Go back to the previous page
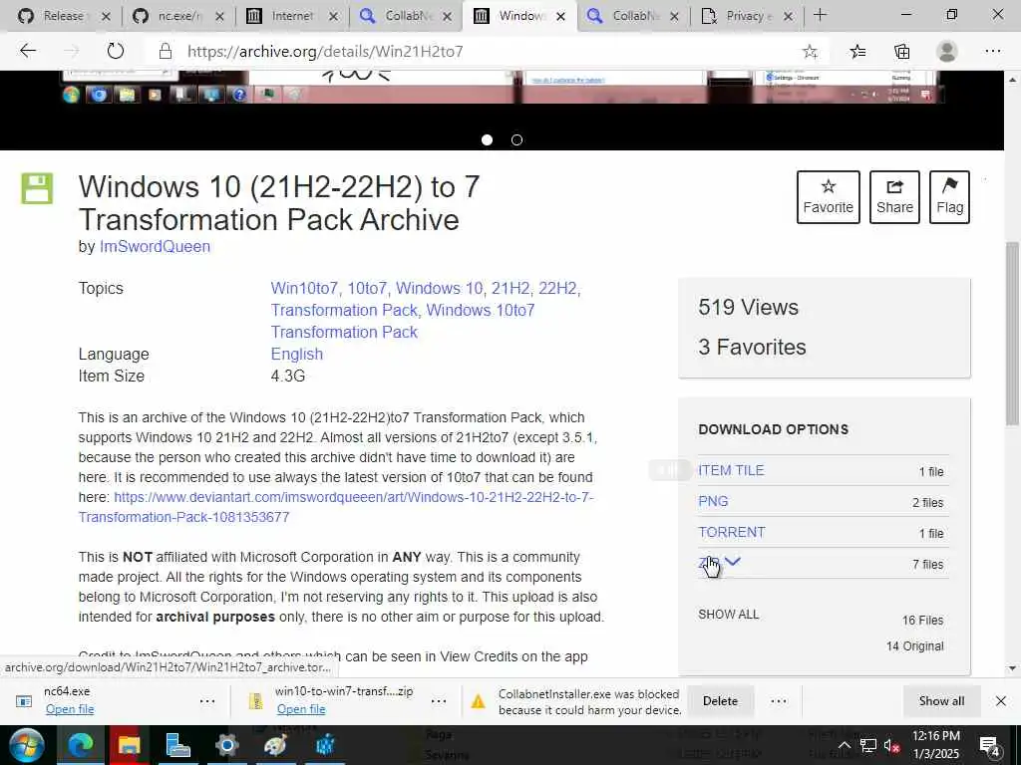Image resolution: width=1021 pixels, height=765 pixels. coord(27,51)
